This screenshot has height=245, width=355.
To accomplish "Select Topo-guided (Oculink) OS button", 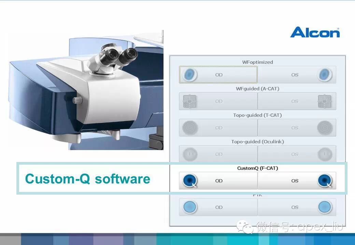I will [x=297, y=154].
